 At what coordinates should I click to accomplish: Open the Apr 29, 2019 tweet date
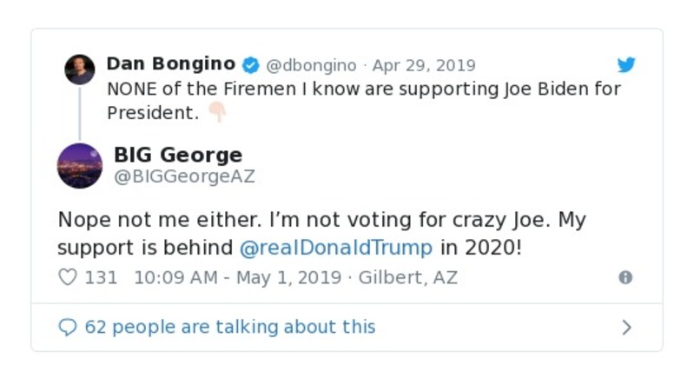click(x=424, y=65)
